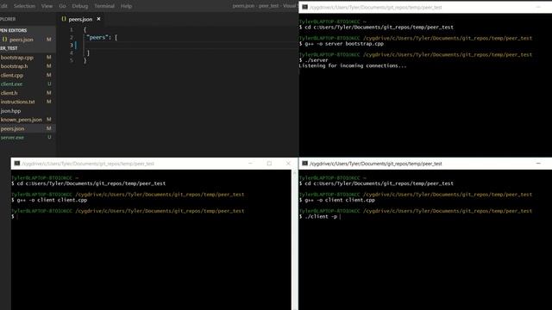Collapse the PEER_TEST folder section header

[28, 48]
